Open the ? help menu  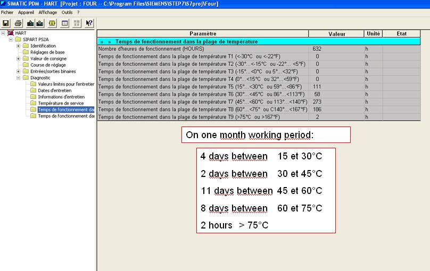click(x=78, y=12)
